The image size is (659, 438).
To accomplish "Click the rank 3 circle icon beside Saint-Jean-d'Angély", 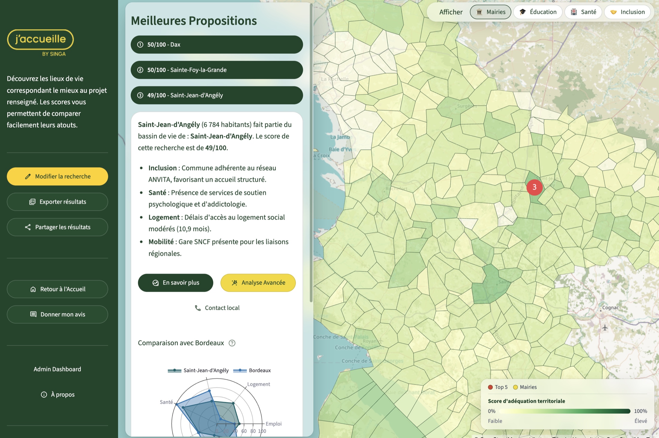I will (x=140, y=95).
